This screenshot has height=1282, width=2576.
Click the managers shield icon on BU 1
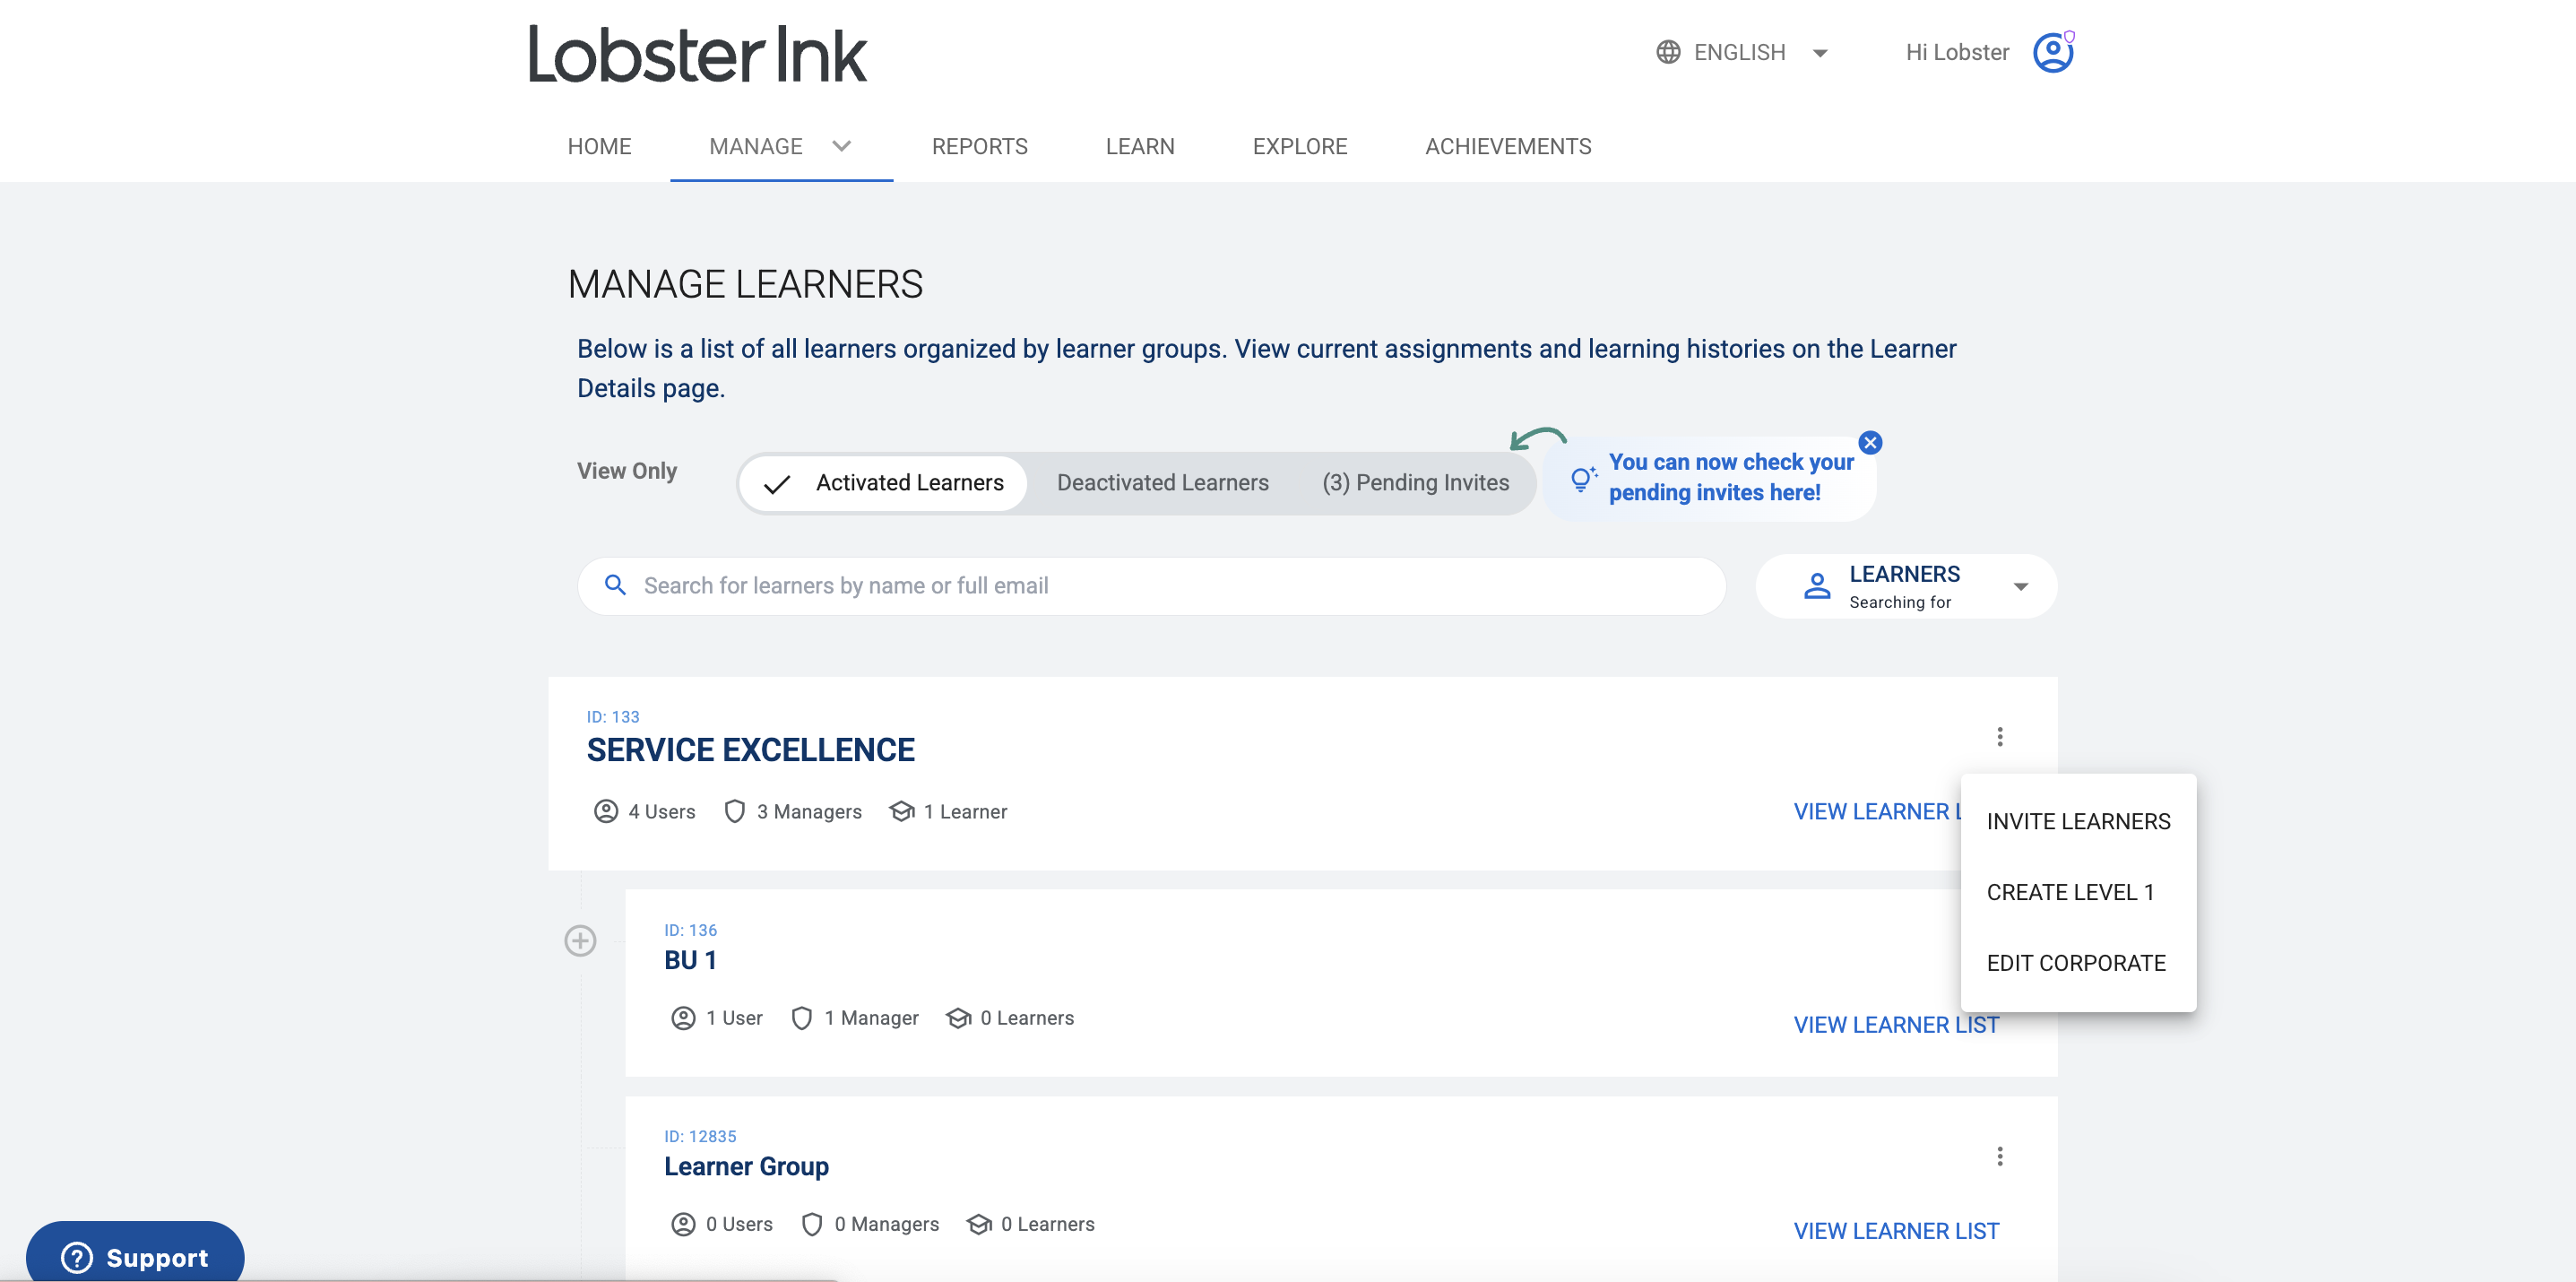tap(801, 1017)
